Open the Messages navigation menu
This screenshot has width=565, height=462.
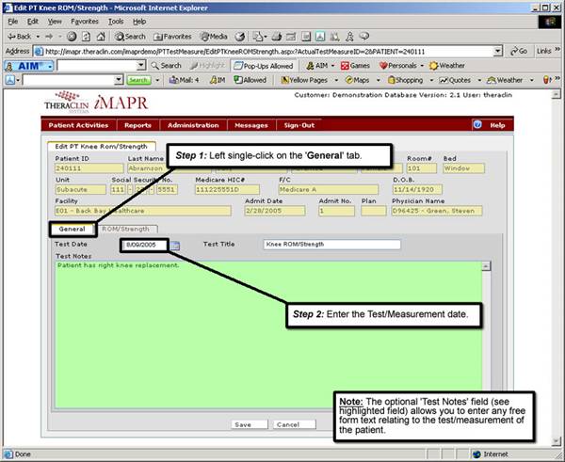click(251, 125)
